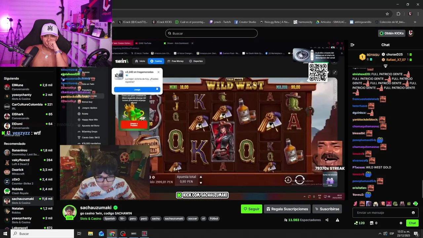Screen dimensions: 423x238
Task: Share the stream with the share icon
Action: (x=327, y=220)
